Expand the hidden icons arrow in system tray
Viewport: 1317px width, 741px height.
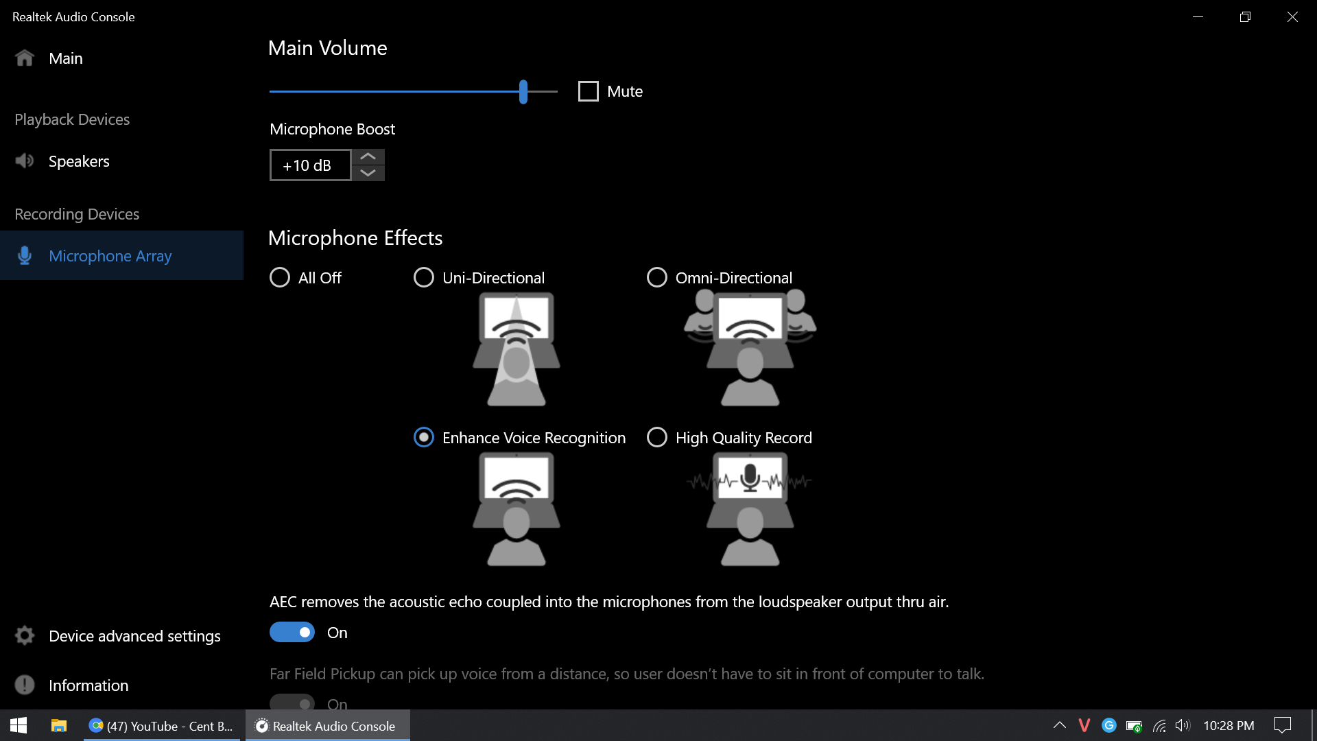click(1059, 725)
